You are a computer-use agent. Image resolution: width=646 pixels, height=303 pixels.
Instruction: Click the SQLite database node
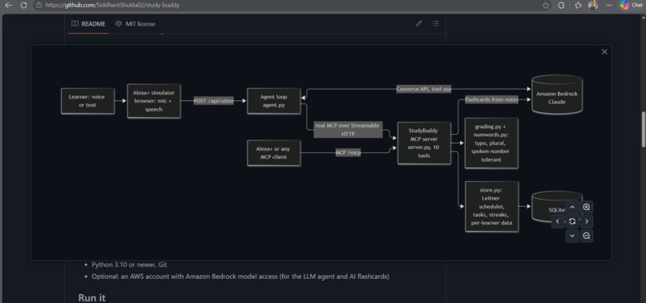click(x=557, y=207)
